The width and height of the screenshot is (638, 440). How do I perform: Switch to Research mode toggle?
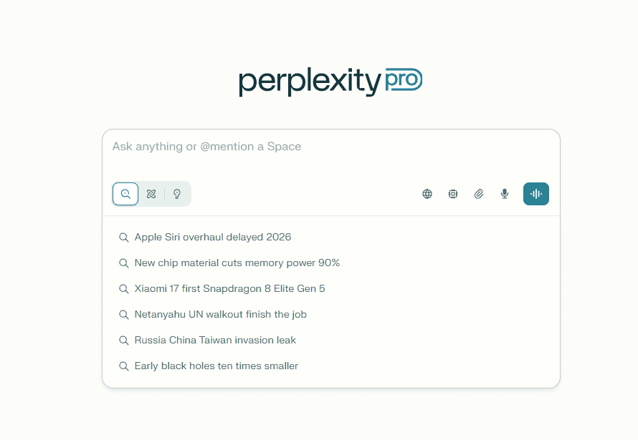(x=151, y=194)
